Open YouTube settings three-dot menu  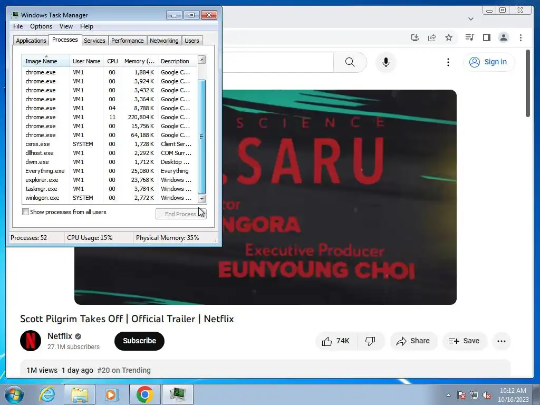[x=448, y=62]
